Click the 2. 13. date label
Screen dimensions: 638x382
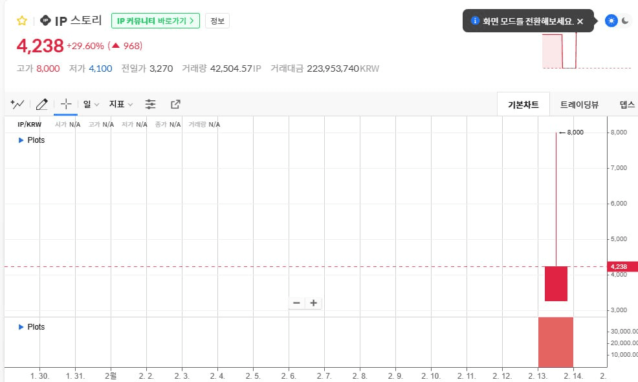pos(538,376)
